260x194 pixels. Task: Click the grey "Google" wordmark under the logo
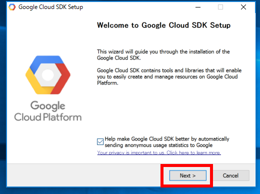48,106
